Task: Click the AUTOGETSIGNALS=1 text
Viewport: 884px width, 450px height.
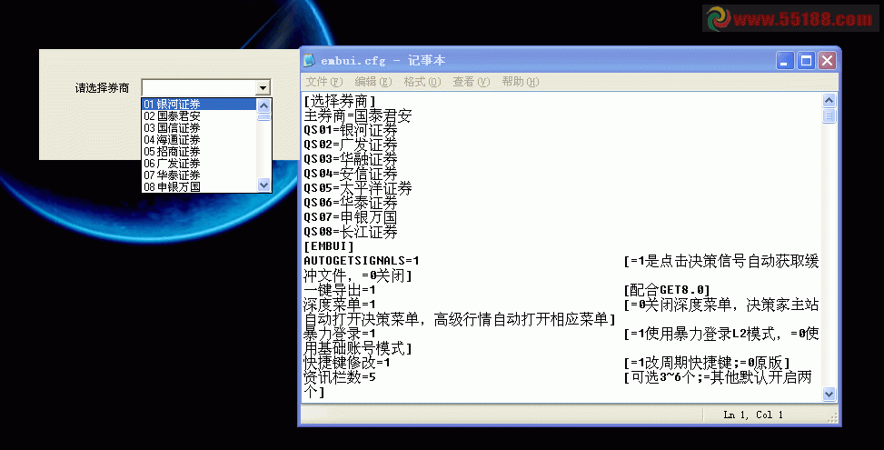Action: [362, 261]
